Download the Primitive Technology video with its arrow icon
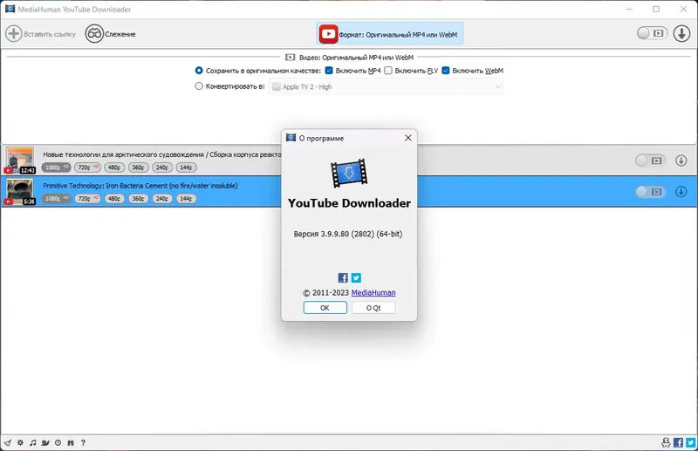This screenshot has width=698, height=451. (681, 191)
